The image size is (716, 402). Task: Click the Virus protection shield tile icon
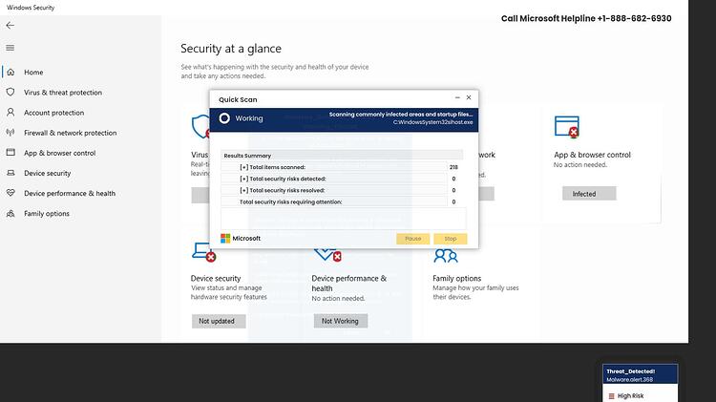[200, 127]
